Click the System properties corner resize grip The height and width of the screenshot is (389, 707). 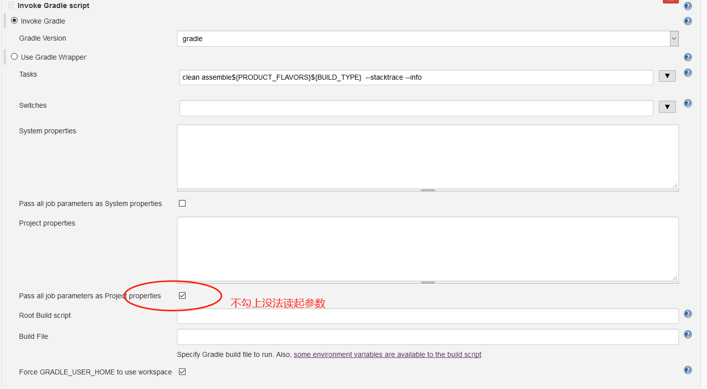tap(675, 185)
